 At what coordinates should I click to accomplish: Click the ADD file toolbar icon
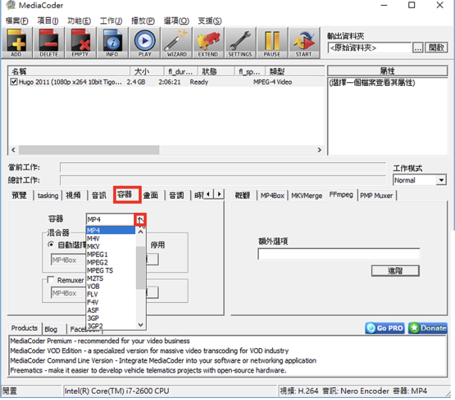pos(16,43)
